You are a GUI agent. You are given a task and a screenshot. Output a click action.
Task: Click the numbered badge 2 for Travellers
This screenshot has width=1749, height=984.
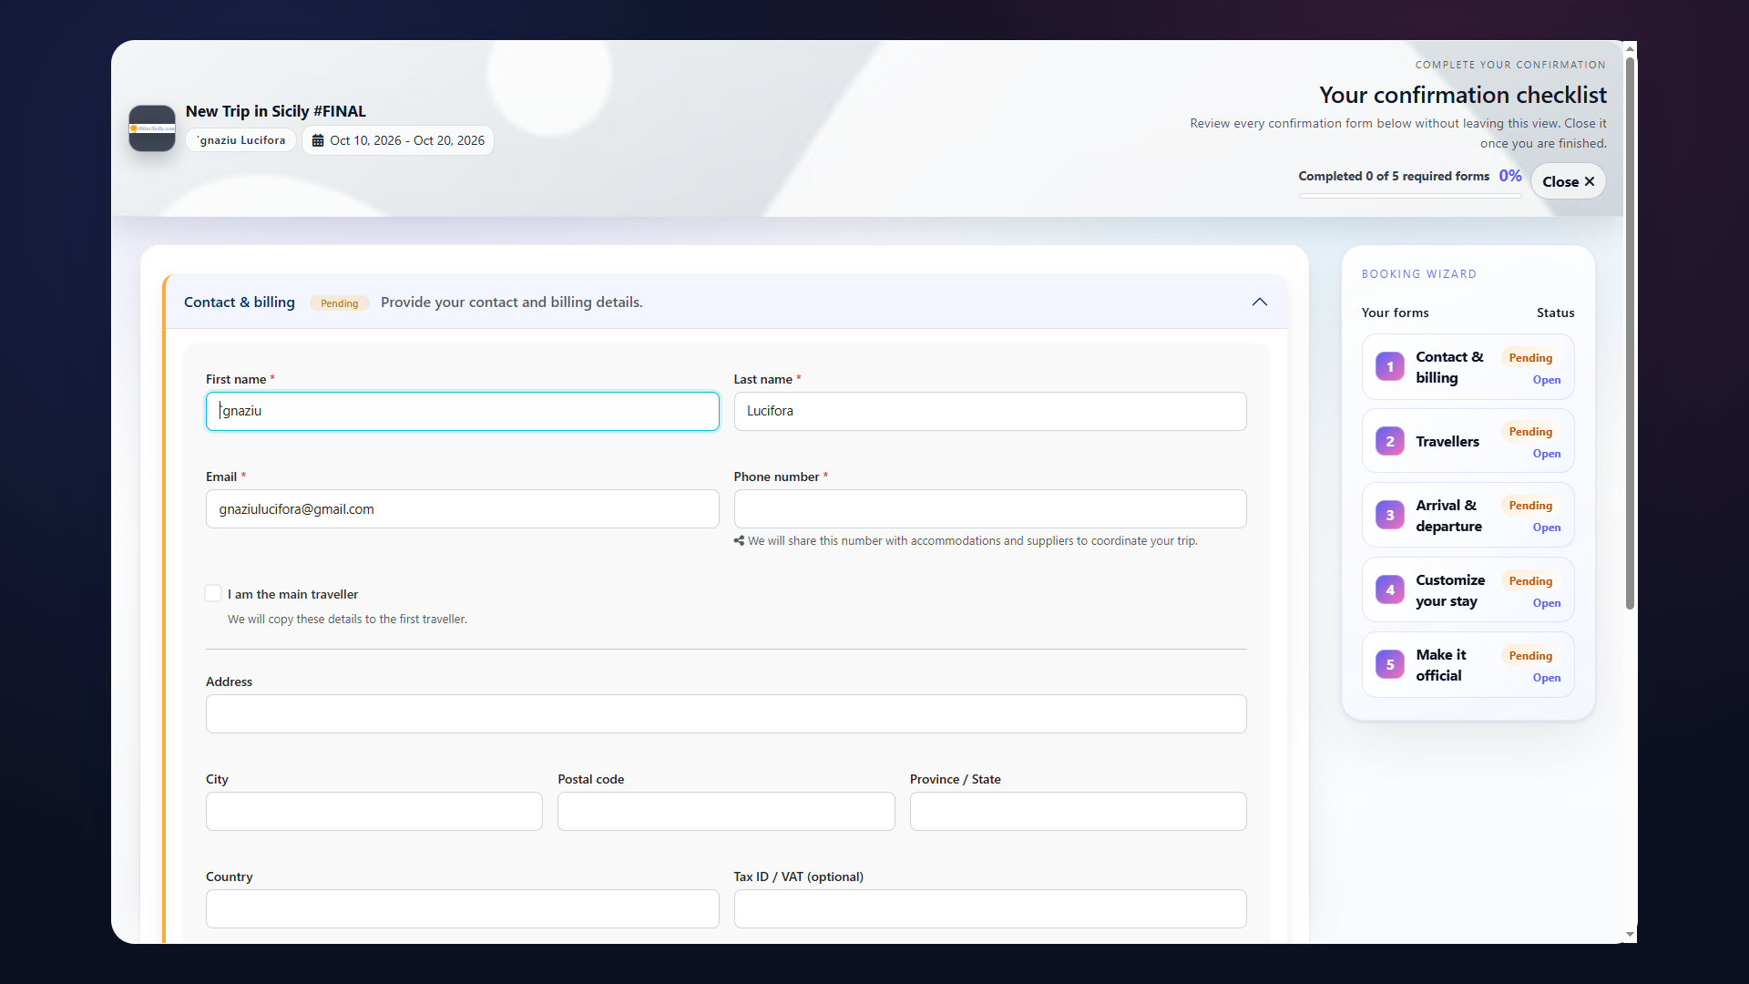[x=1390, y=441]
